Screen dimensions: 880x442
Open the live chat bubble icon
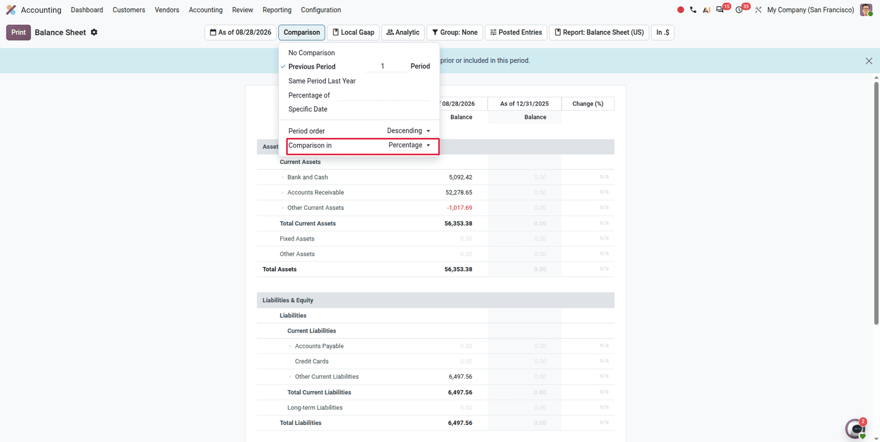(856, 428)
